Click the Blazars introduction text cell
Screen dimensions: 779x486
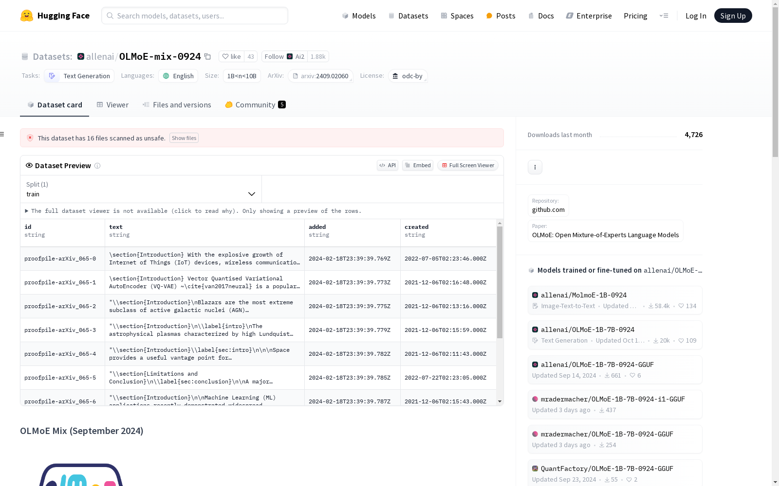pyautogui.click(x=204, y=306)
